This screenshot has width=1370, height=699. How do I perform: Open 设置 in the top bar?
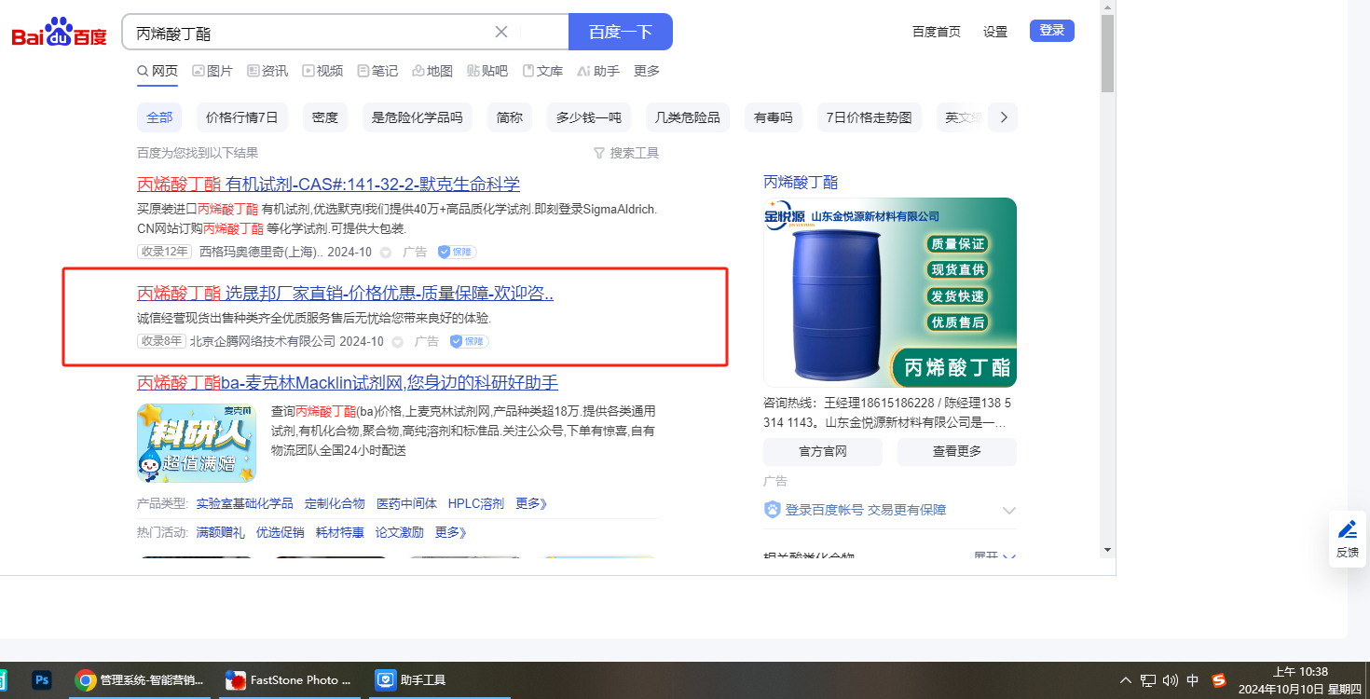995,32
